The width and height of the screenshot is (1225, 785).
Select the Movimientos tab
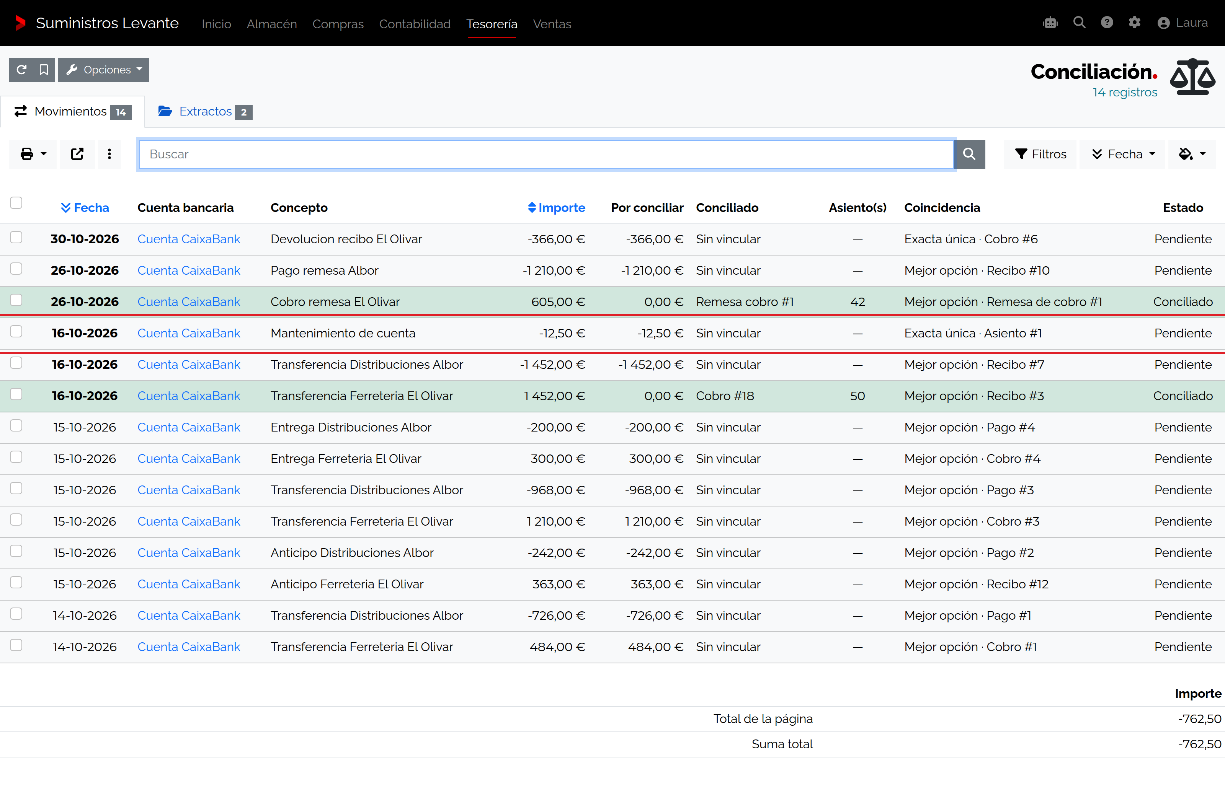pyautogui.click(x=72, y=112)
